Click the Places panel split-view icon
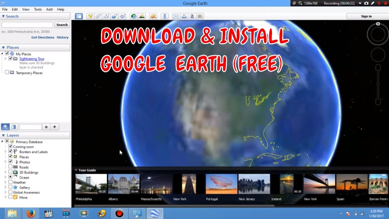 pos(13,127)
